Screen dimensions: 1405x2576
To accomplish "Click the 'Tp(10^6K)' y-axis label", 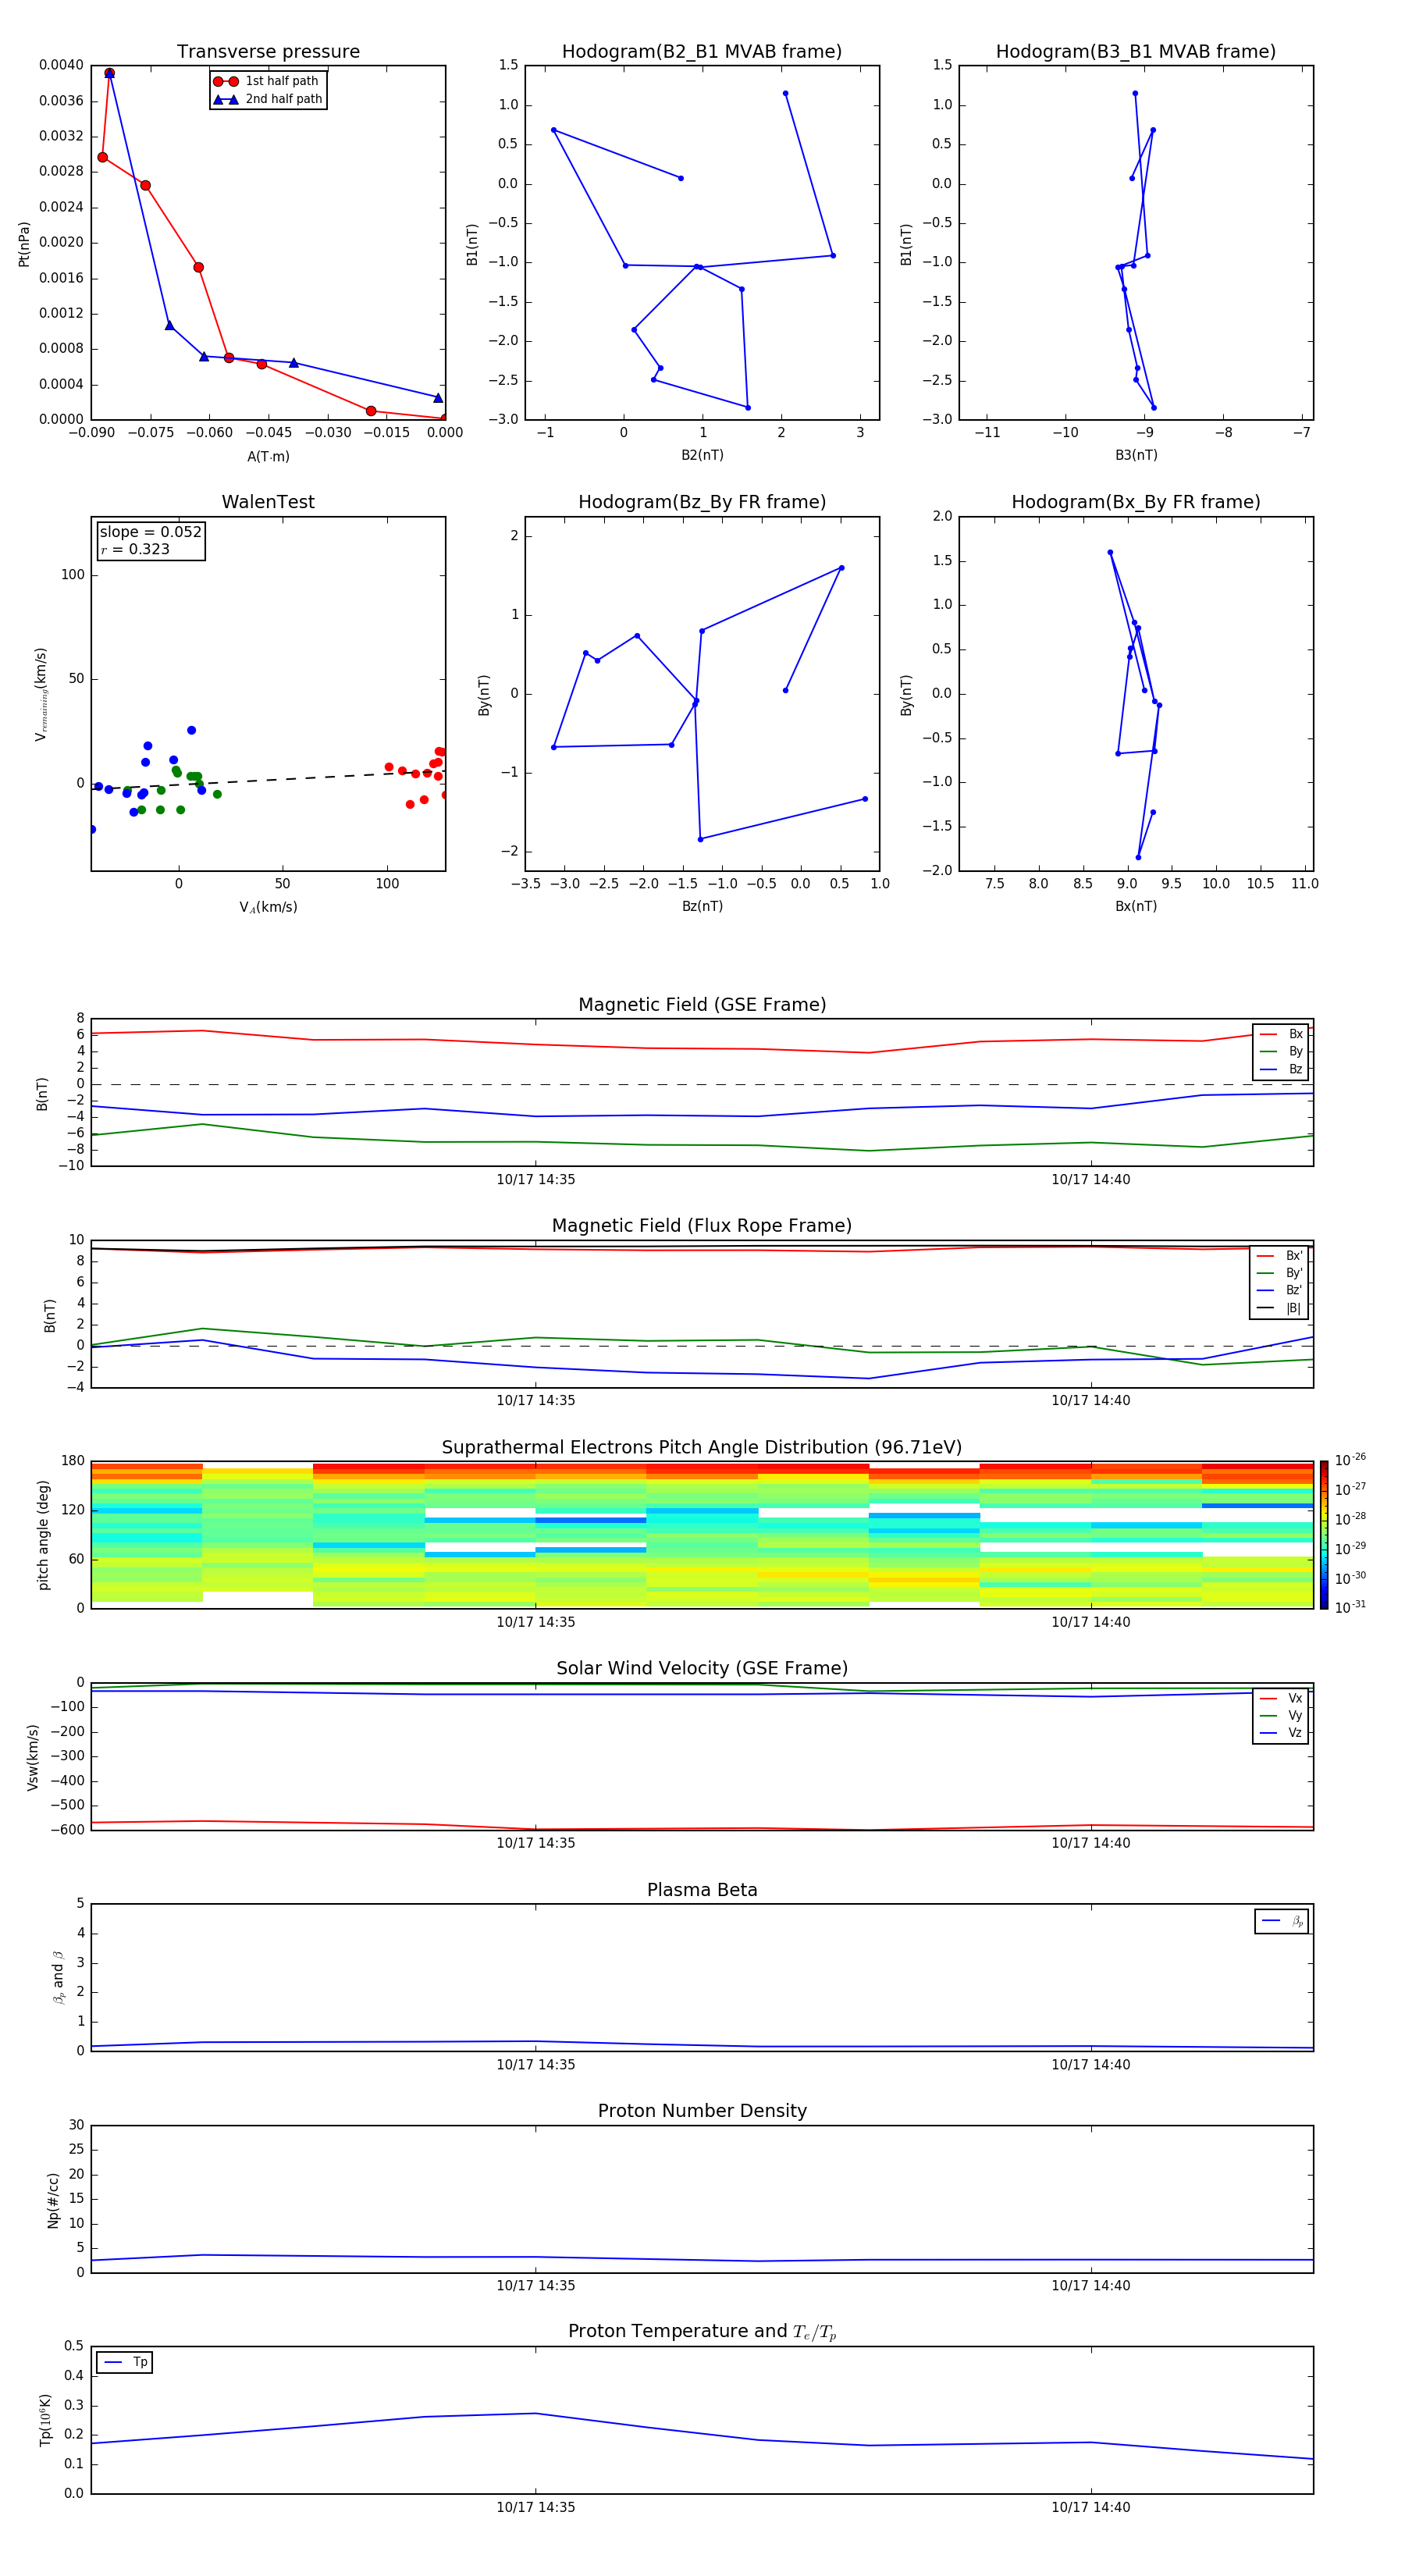I will (x=45, y=2420).
